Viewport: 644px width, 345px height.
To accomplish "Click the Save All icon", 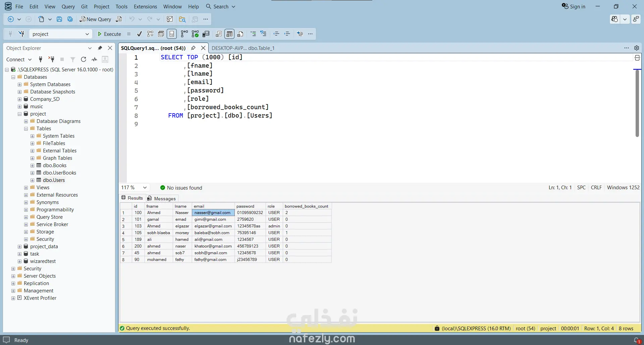I will 70,19.
